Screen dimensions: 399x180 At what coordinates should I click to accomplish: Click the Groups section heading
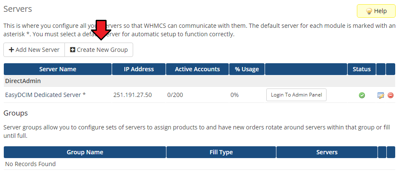click(16, 113)
